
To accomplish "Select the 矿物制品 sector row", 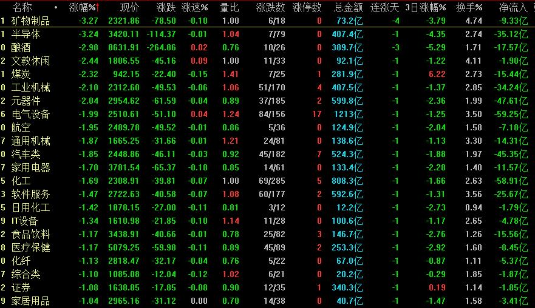I will coord(267,21).
